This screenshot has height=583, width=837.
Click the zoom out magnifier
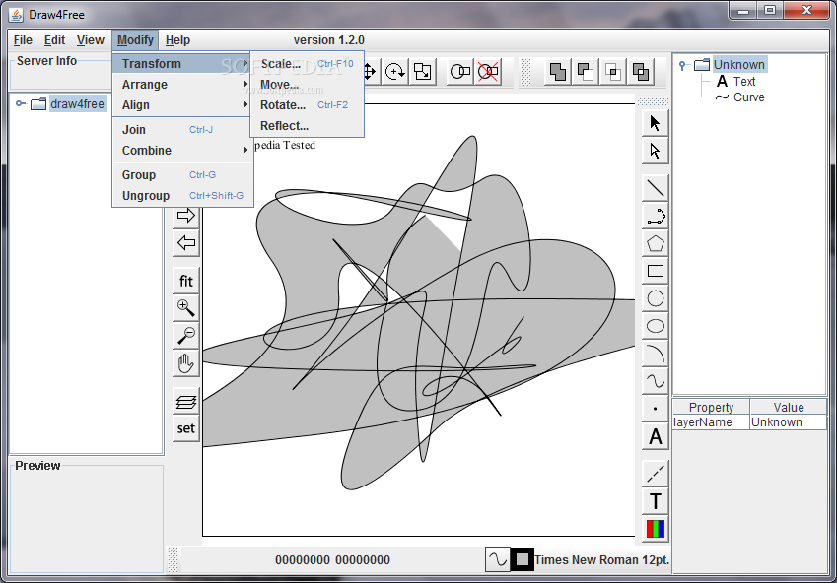point(185,336)
